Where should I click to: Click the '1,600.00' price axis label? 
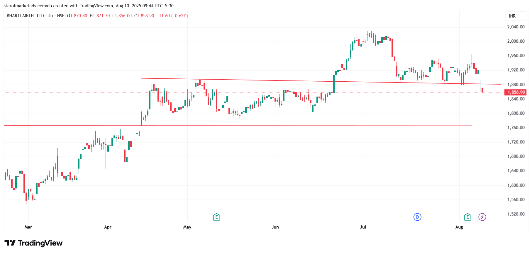[516, 185]
